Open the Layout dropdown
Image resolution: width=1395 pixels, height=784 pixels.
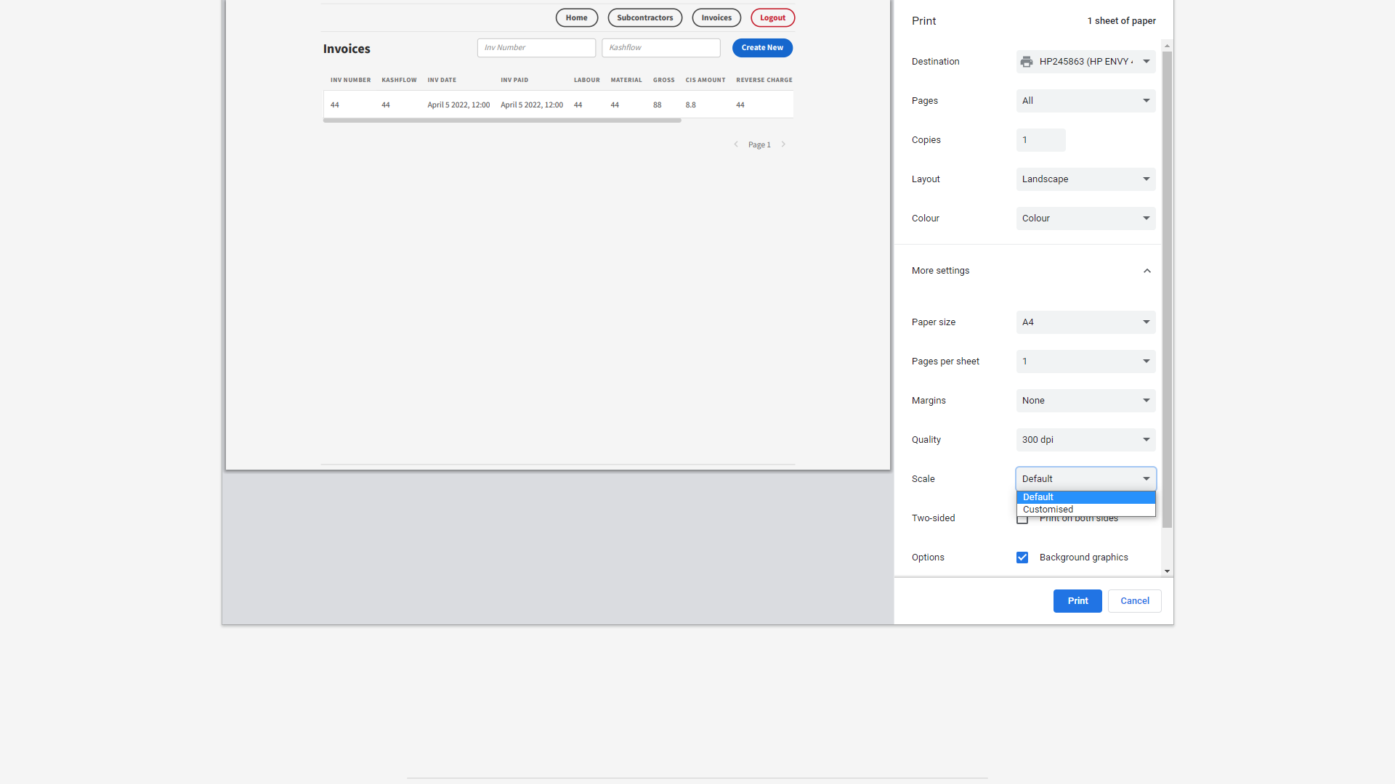pyautogui.click(x=1085, y=179)
